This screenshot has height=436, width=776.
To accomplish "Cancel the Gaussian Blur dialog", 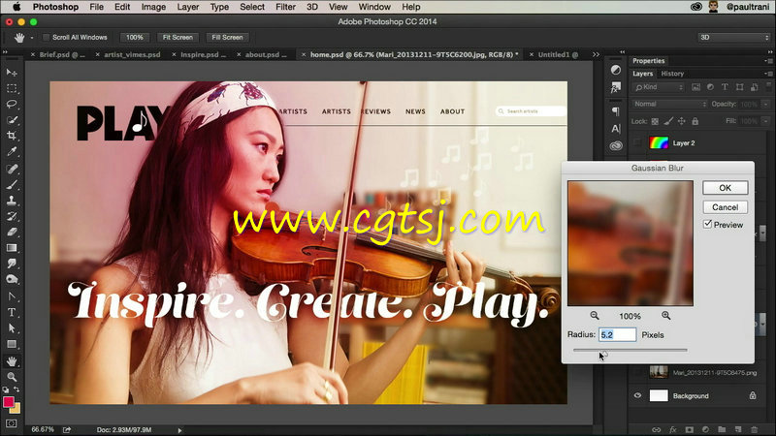I will tap(725, 207).
